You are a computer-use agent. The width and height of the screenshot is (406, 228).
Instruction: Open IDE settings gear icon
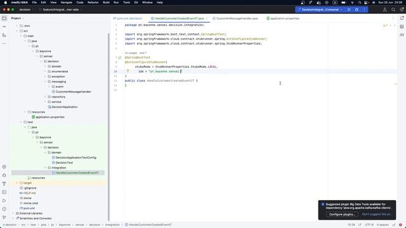402,9
